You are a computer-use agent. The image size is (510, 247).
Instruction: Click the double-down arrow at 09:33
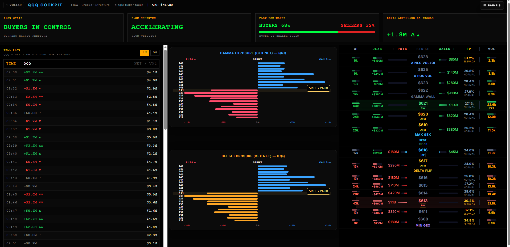[x=41, y=97]
